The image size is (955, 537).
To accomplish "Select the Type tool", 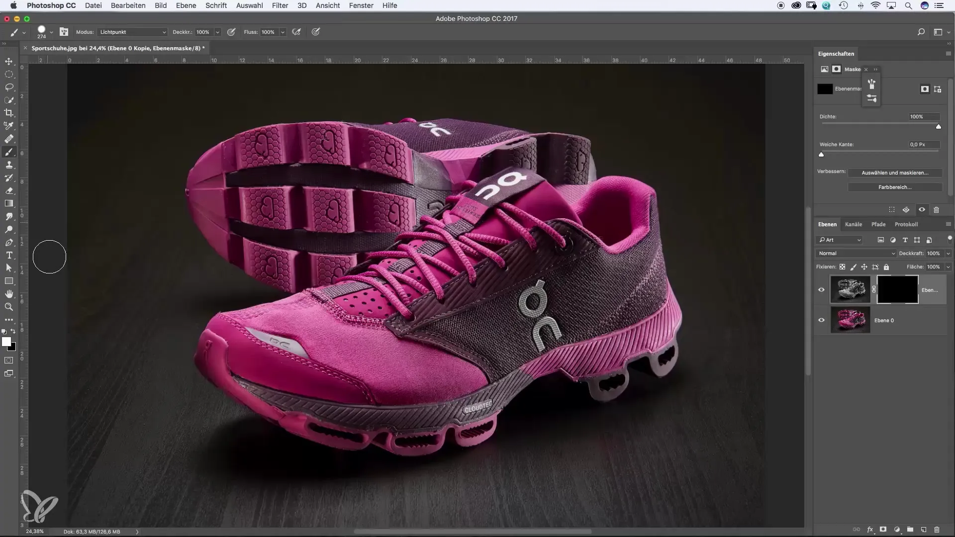I will point(9,255).
